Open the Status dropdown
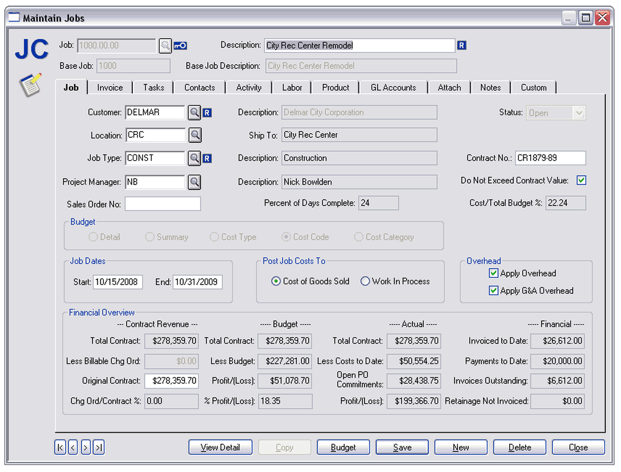Image resolution: width=621 pixels, height=472 pixels. (x=579, y=113)
